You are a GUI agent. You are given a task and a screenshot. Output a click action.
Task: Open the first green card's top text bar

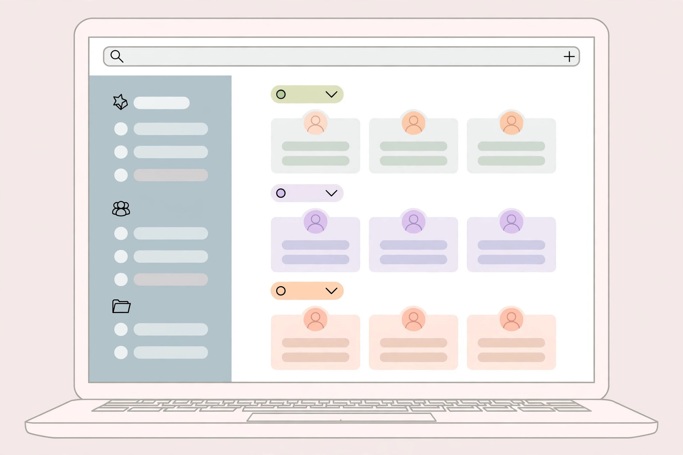point(316,146)
